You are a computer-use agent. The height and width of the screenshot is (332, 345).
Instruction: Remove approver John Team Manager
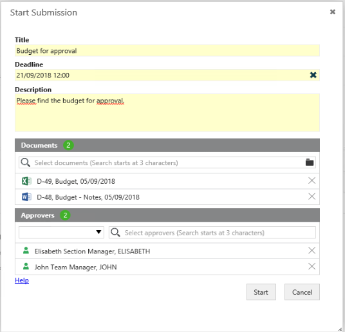coord(312,266)
